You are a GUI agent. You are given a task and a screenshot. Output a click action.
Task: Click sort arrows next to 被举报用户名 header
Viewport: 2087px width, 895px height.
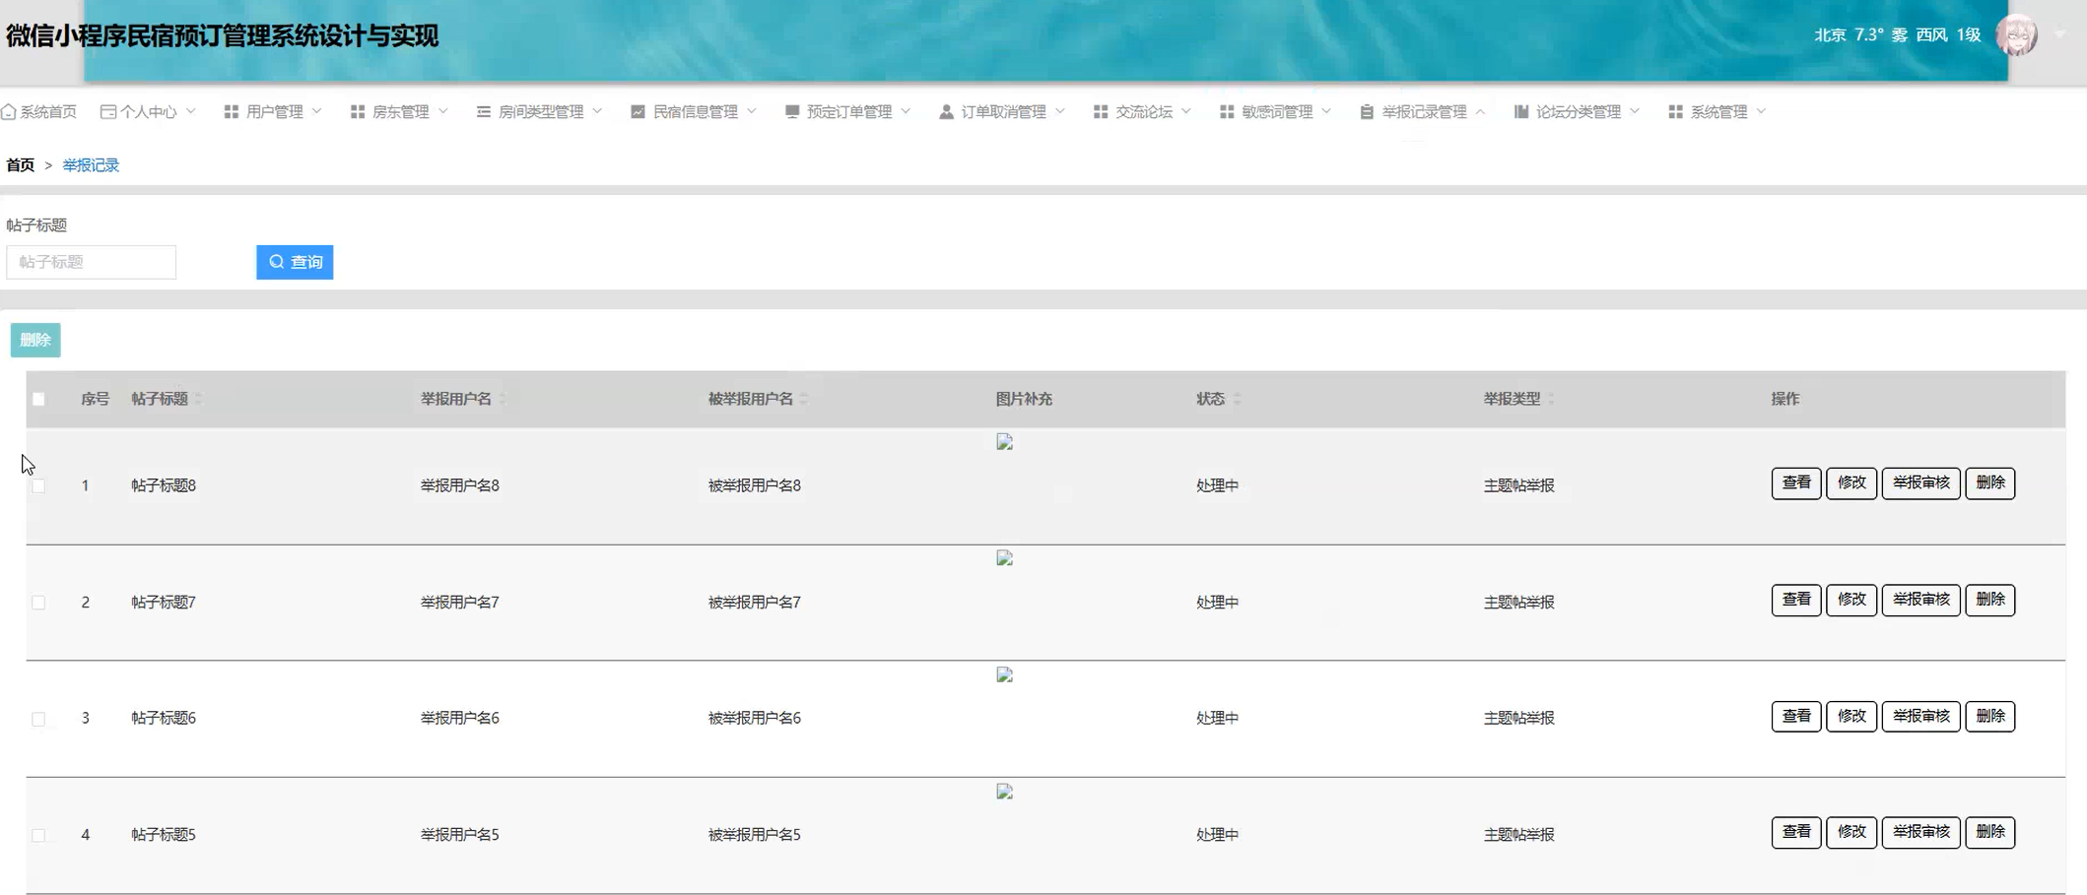click(804, 399)
